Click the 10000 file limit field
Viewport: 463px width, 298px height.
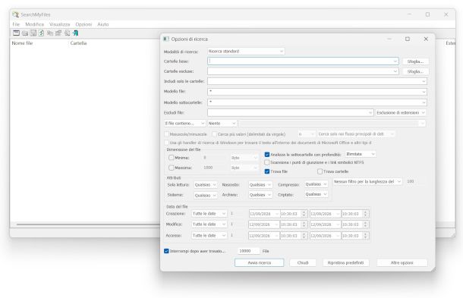pos(248,251)
